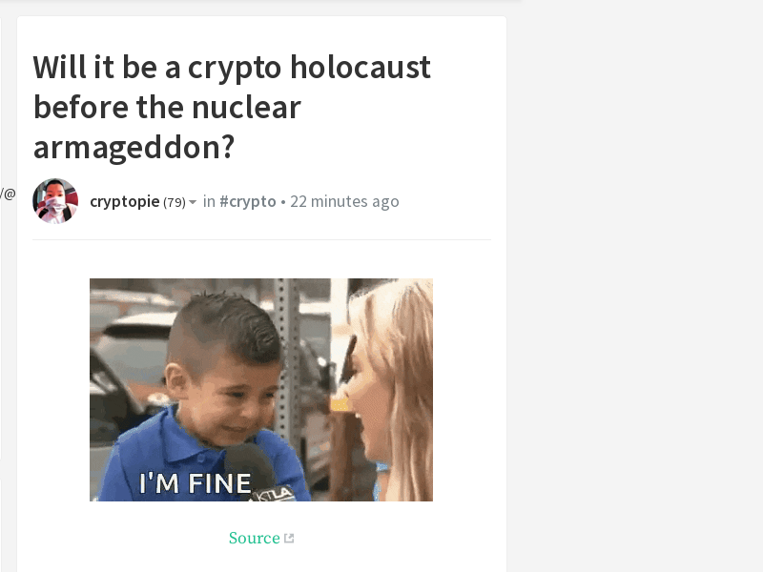Image resolution: width=763 pixels, height=572 pixels.
Task: Click the KTLA microphone logo in GIF
Action: (x=275, y=495)
